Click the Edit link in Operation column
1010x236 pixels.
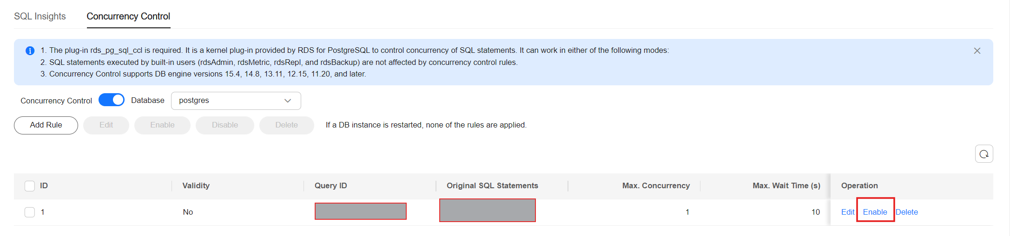tap(848, 212)
